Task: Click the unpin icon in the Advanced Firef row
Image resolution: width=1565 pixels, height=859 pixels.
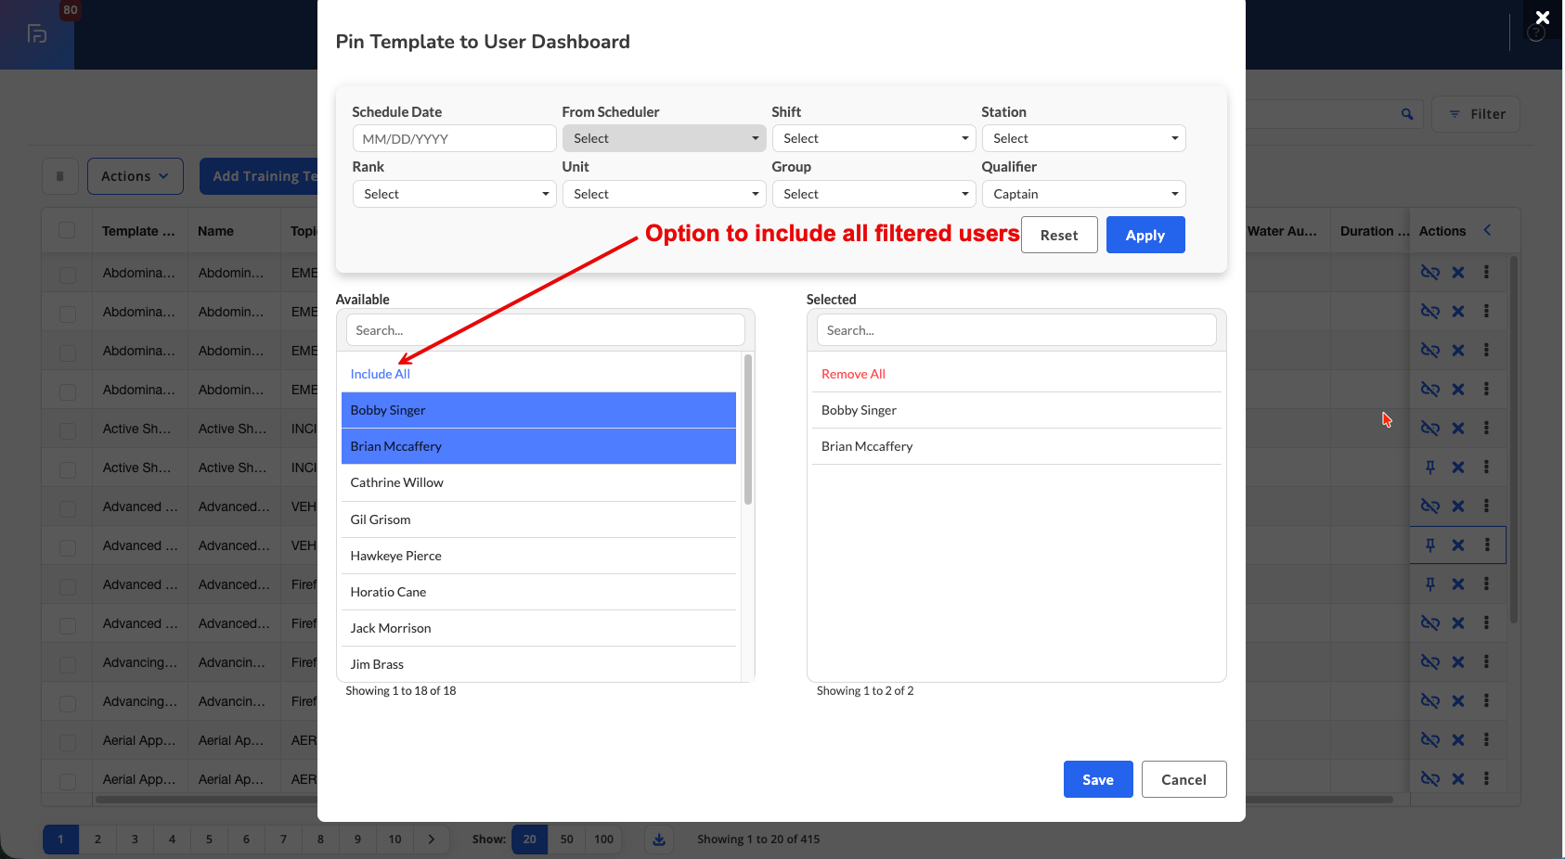Action: tap(1430, 623)
